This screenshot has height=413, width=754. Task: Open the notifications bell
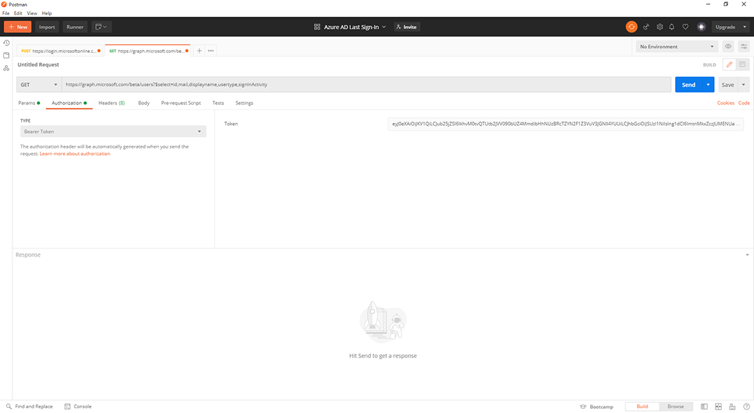672,27
